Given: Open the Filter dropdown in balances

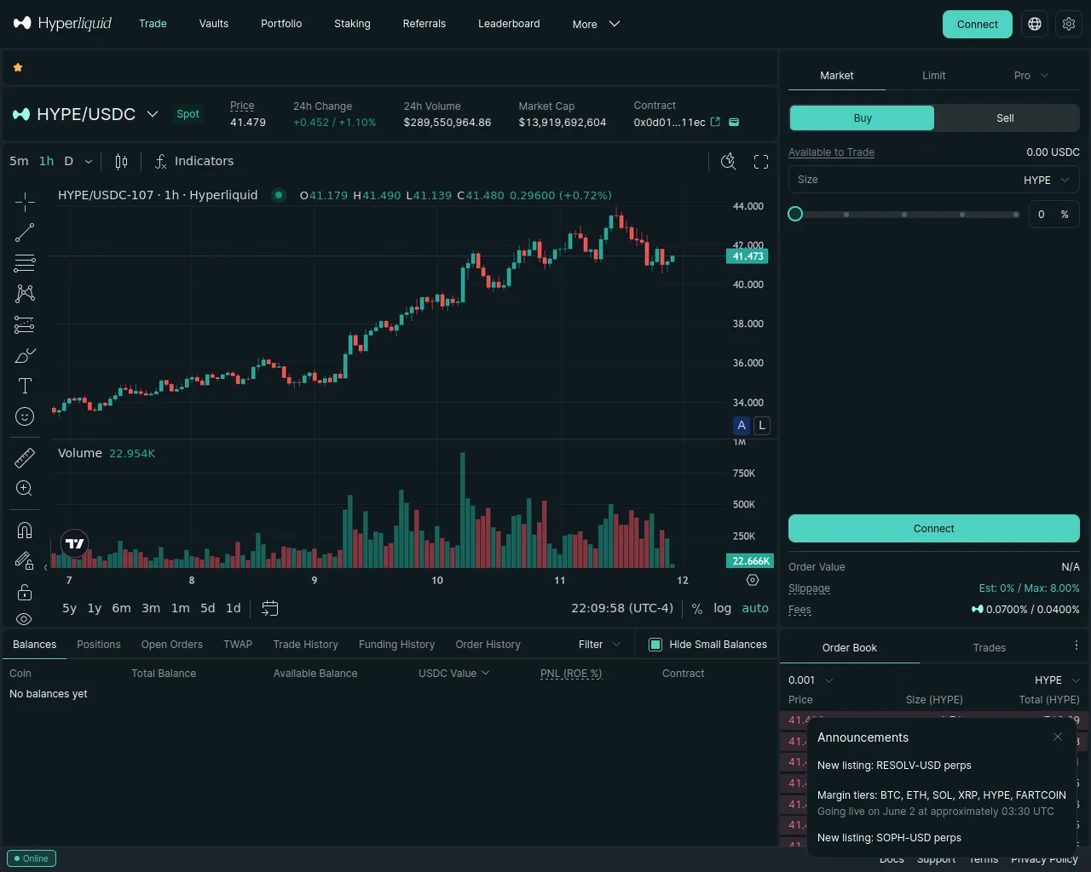Looking at the screenshot, I should tap(600, 645).
